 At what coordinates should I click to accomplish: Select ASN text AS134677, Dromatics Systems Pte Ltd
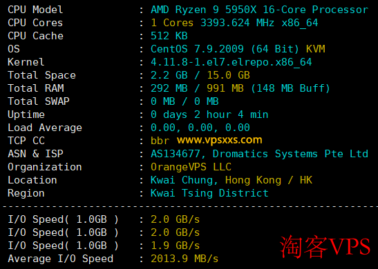(259, 154)
